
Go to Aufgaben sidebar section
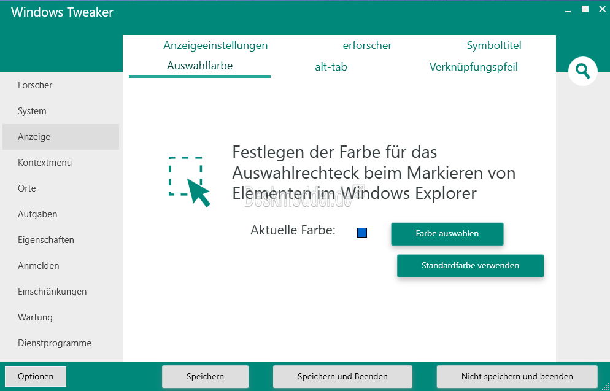(61, 214)
